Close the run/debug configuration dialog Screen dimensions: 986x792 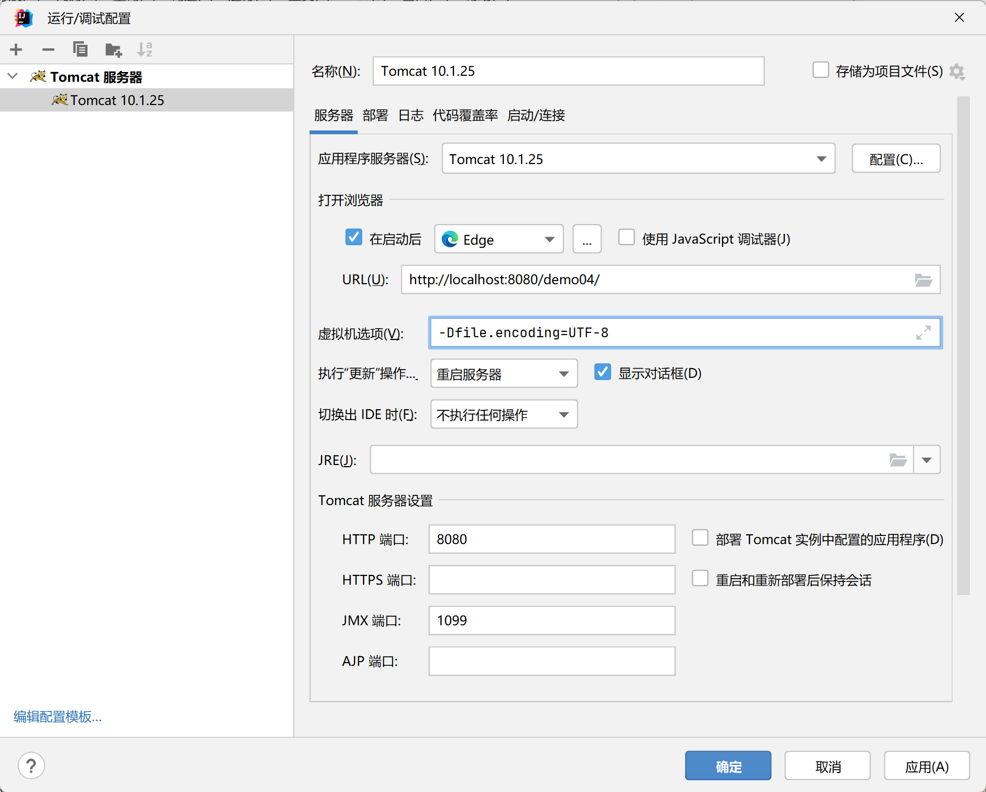point(959,17)
